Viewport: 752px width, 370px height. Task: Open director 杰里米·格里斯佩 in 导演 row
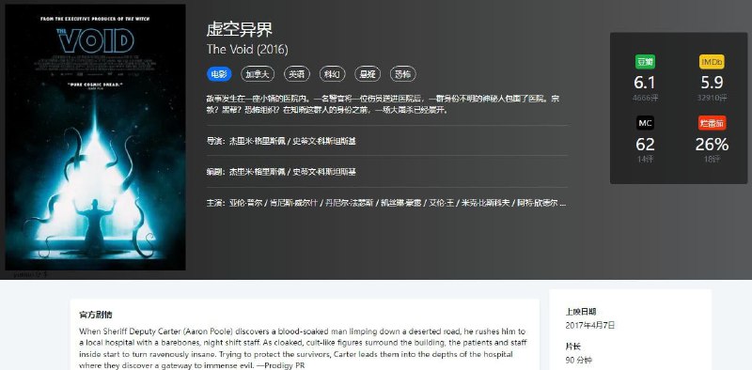click(x=257, y=142)
